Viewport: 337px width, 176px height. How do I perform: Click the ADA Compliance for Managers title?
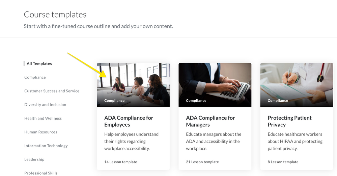[x=210, y=121]
